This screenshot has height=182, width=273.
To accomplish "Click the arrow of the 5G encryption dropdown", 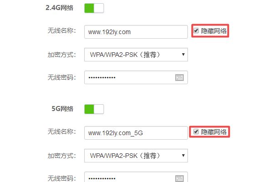I will (x=183, y=155).
